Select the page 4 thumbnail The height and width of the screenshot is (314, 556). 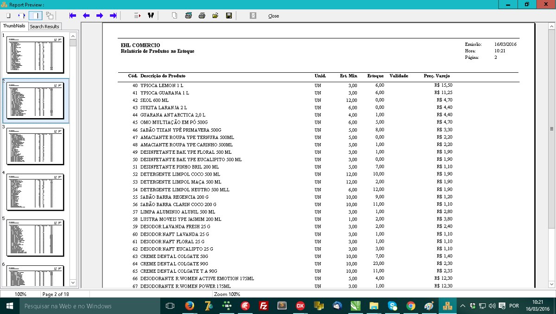(x=35, y=192)
